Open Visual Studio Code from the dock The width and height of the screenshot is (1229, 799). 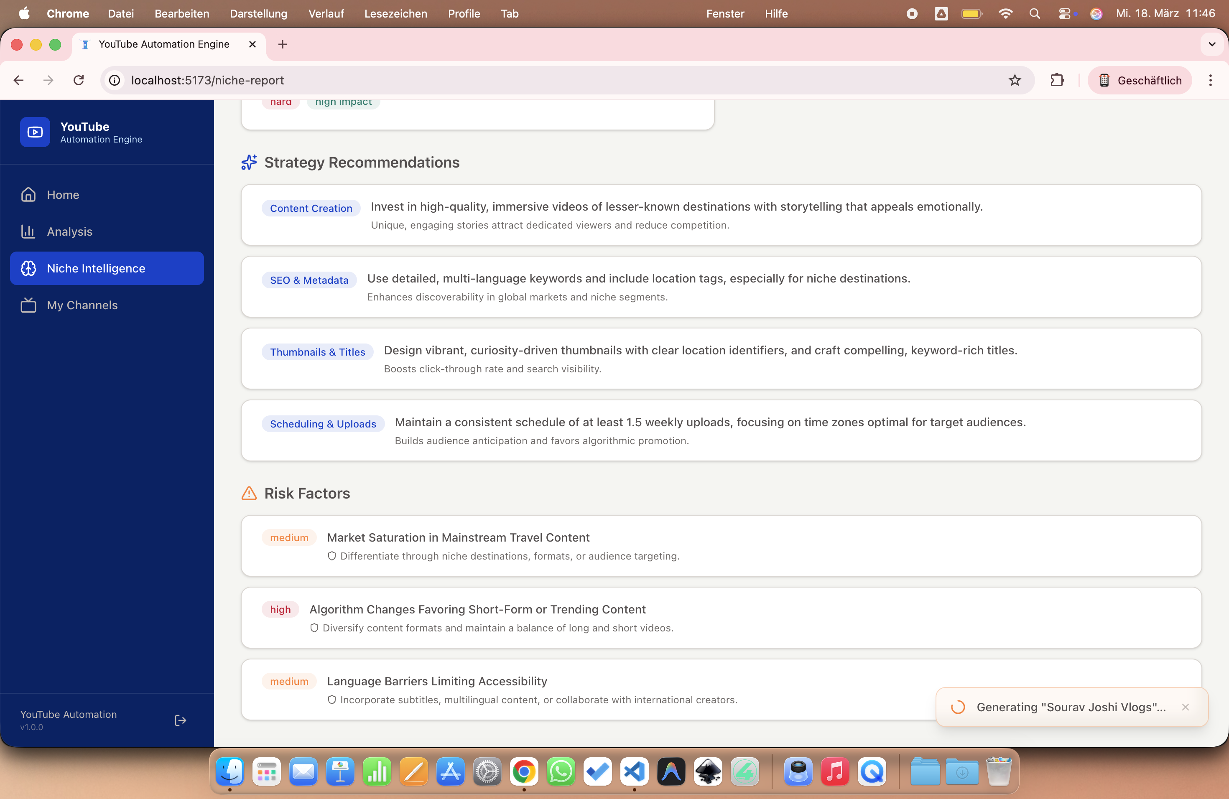tap(634, 772)
